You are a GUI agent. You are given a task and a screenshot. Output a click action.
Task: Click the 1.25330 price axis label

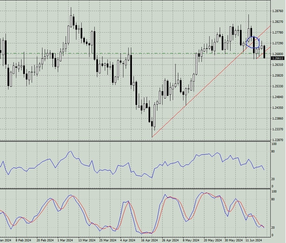[x=278, y=86]
